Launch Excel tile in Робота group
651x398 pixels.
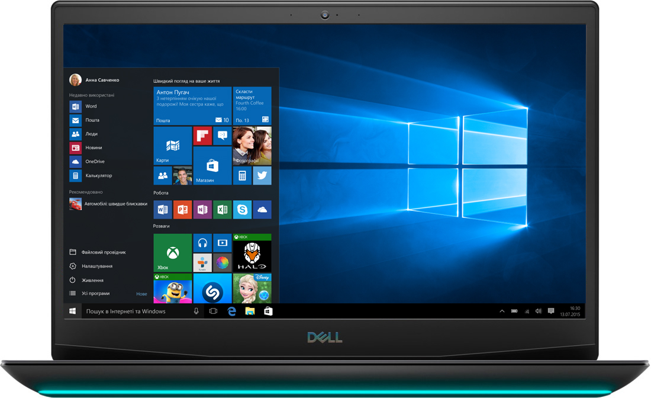point(222,210)
